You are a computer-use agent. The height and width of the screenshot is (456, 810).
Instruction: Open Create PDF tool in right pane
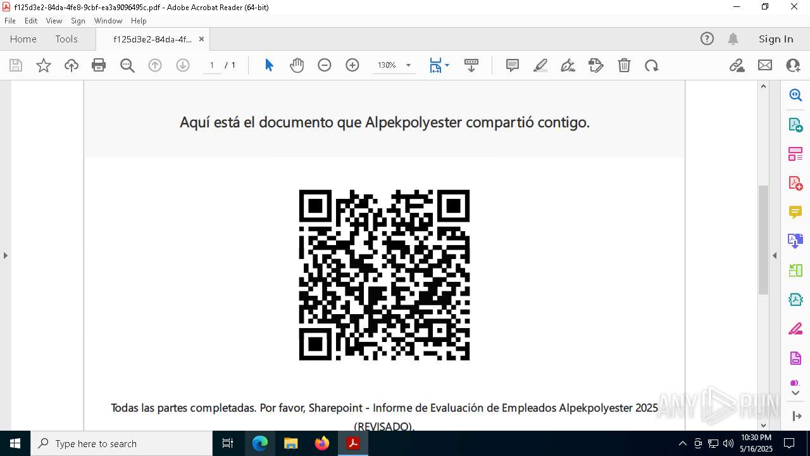(795, 183)
